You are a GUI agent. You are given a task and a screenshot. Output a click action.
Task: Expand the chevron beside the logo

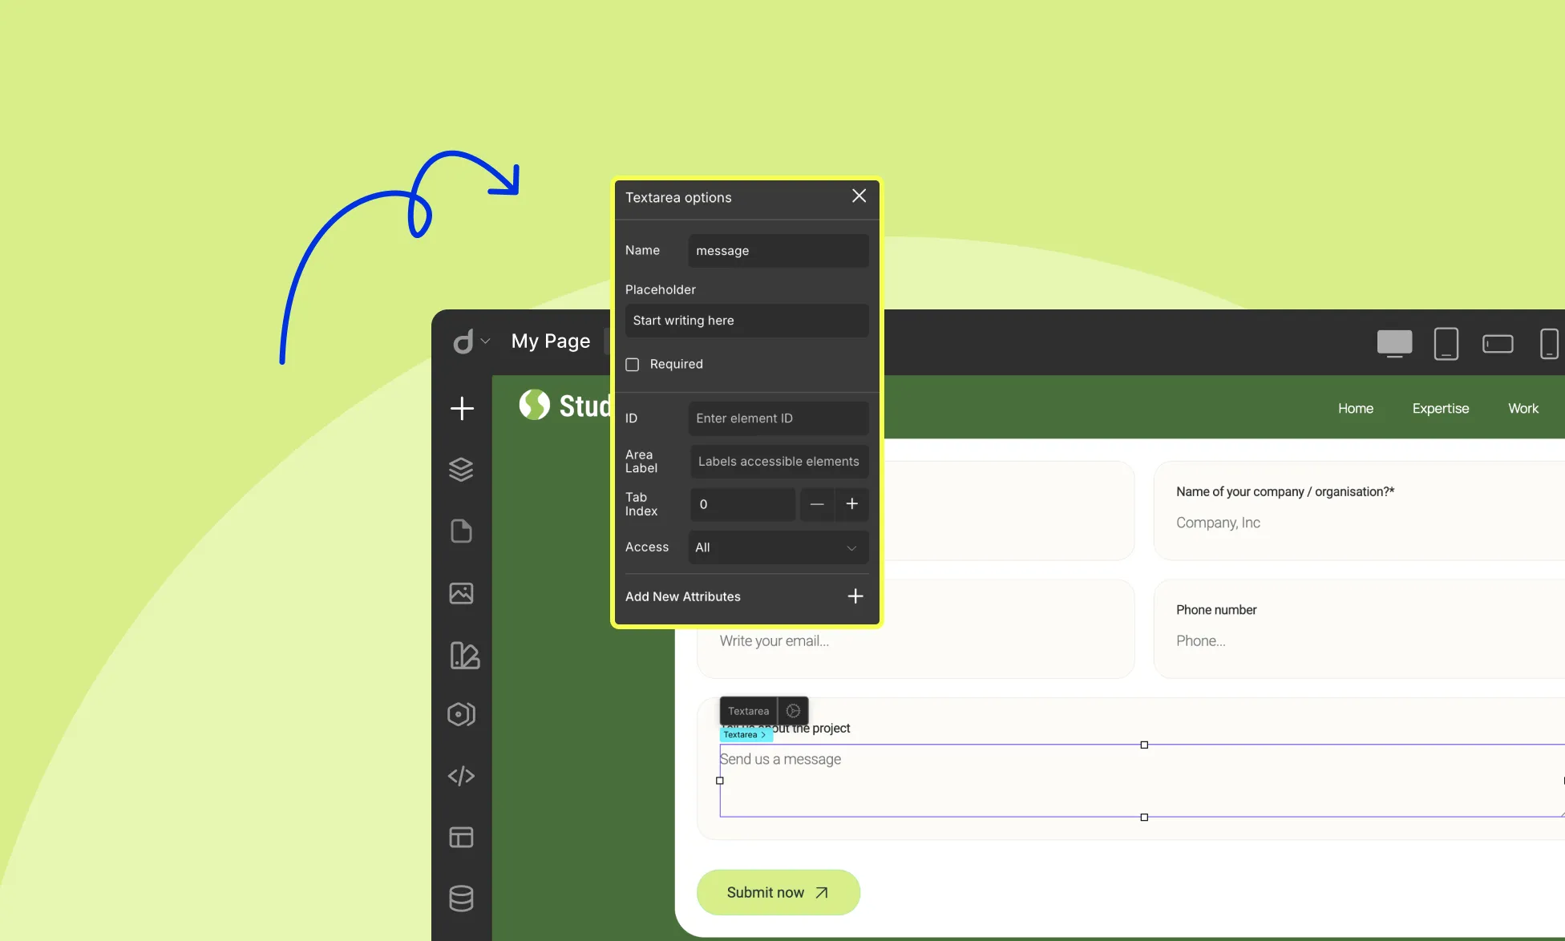click(x=485, y=341)
